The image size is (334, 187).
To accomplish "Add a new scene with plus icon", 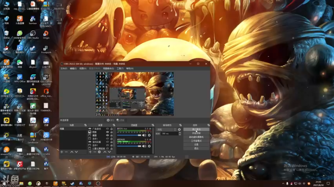I will coord(62,152).
